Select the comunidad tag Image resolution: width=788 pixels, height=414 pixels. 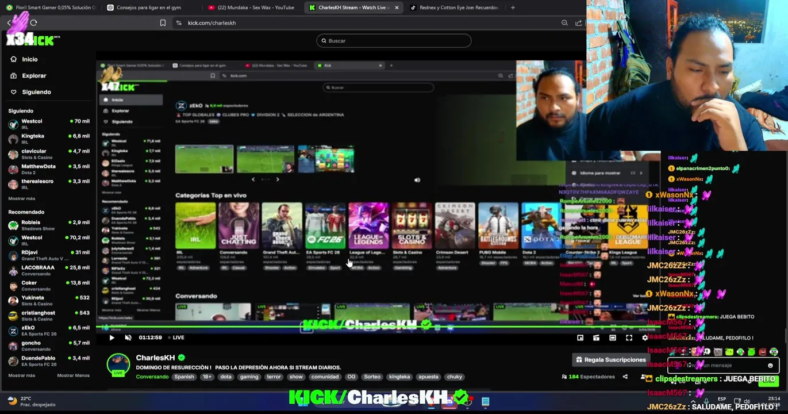click(x=325, y=377)
